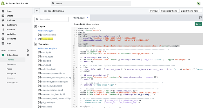Click the Customers person icon
This screenshot has height=108, width=203.
pos(3,25)
